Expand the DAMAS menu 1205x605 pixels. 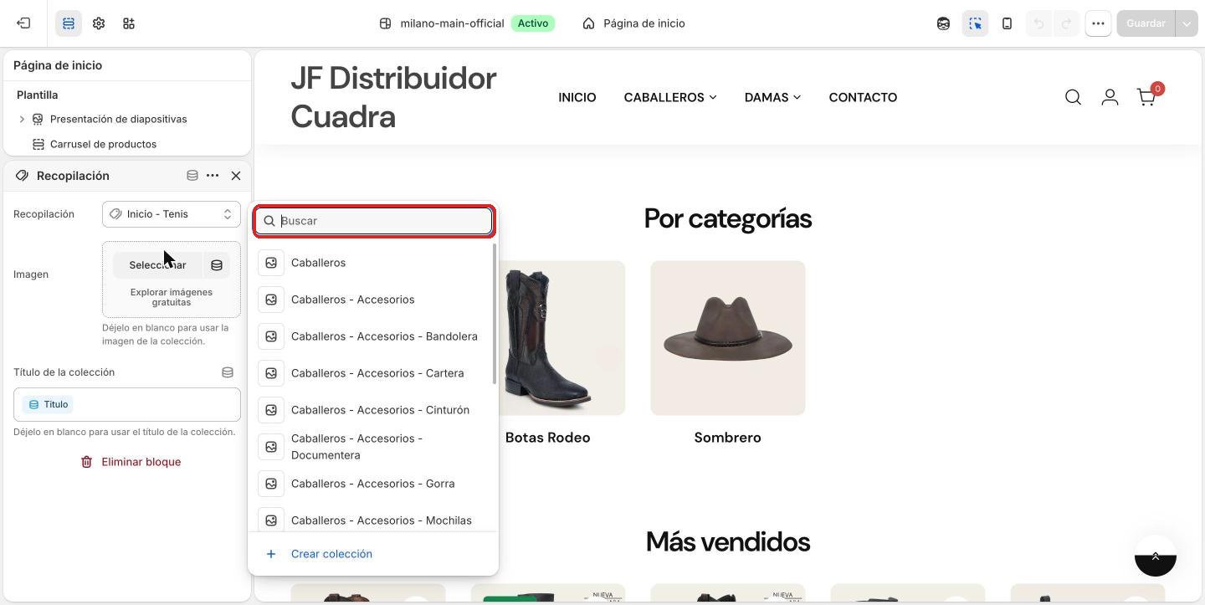[x=772, y=97]
